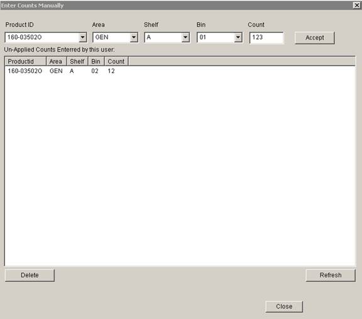Screen dimensions: 362x319
Task: Click the 01 value in Bin box
Action: (203, 37)
